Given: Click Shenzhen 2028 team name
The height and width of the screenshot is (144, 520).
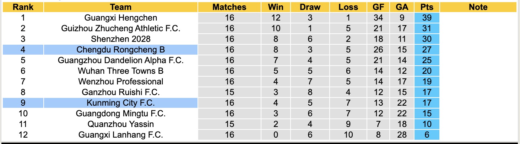Looking at the screenshot, I should 121,39.
